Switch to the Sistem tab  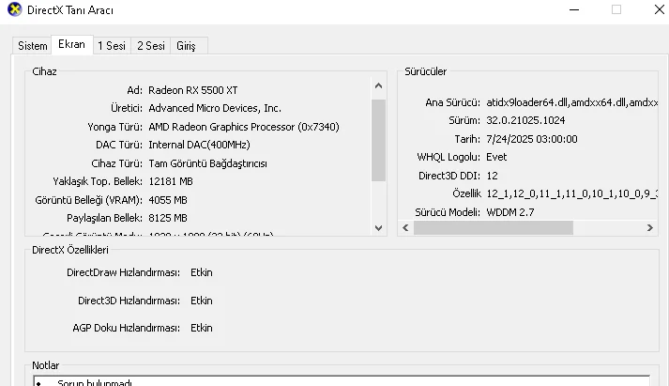(33, 46)
